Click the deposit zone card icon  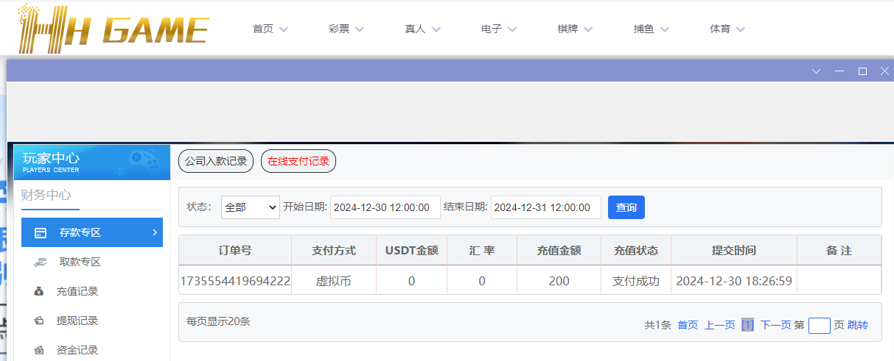41,233
